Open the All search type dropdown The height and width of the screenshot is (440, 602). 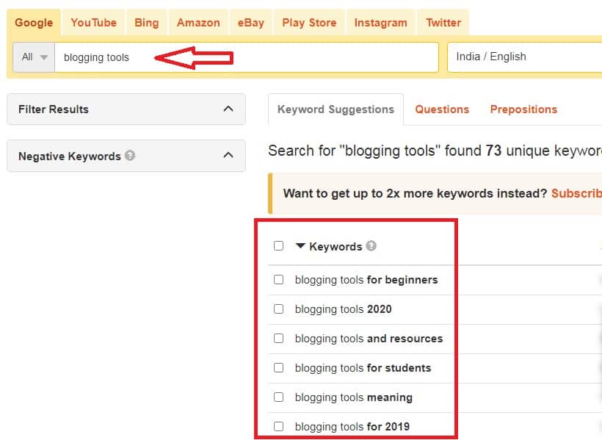coord(35,57)
